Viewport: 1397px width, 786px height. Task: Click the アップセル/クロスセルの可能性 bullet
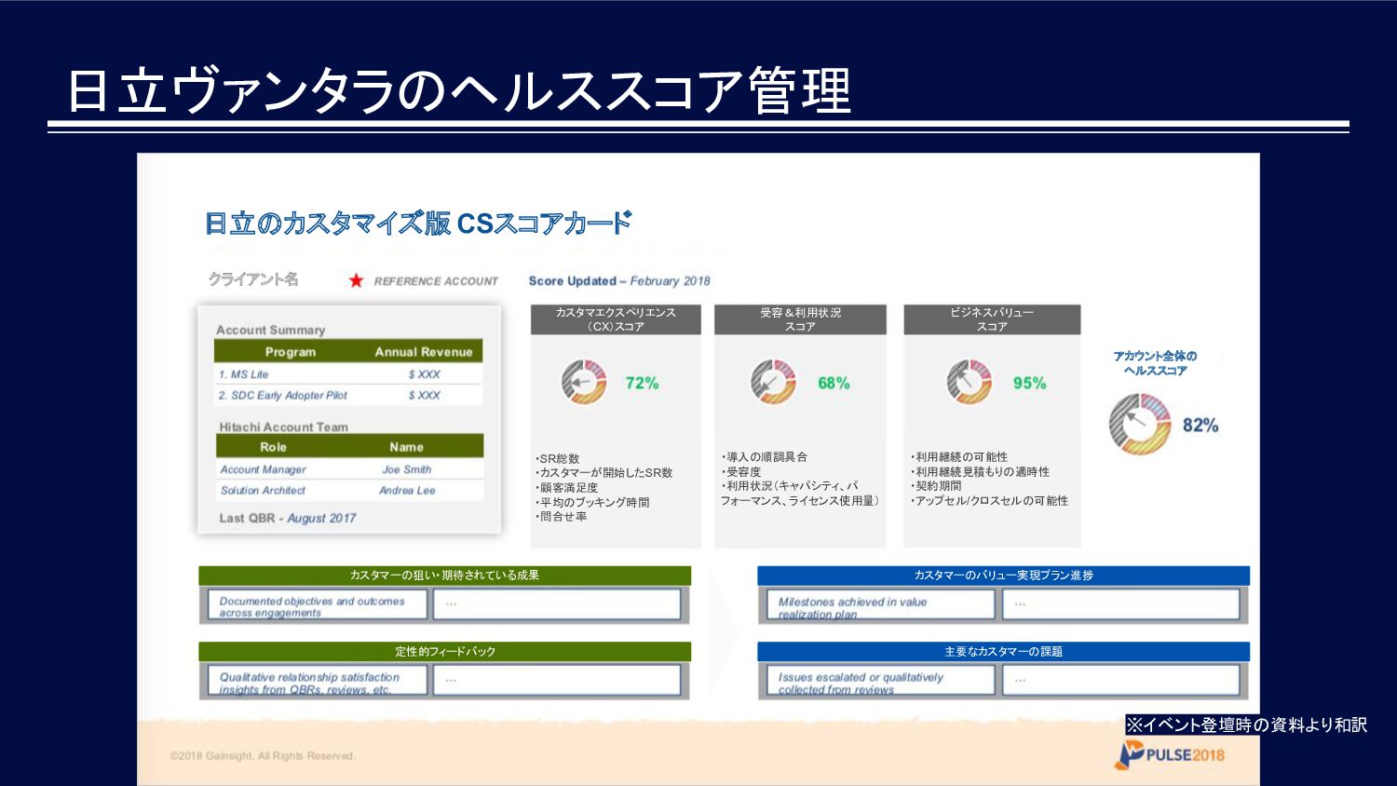coord(989,501)
